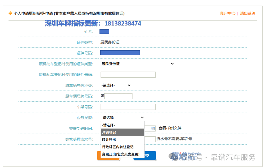The image size is (264, 168).
Task: Click the orange arrow icon beside page title
Action: (x=10, y=13)
